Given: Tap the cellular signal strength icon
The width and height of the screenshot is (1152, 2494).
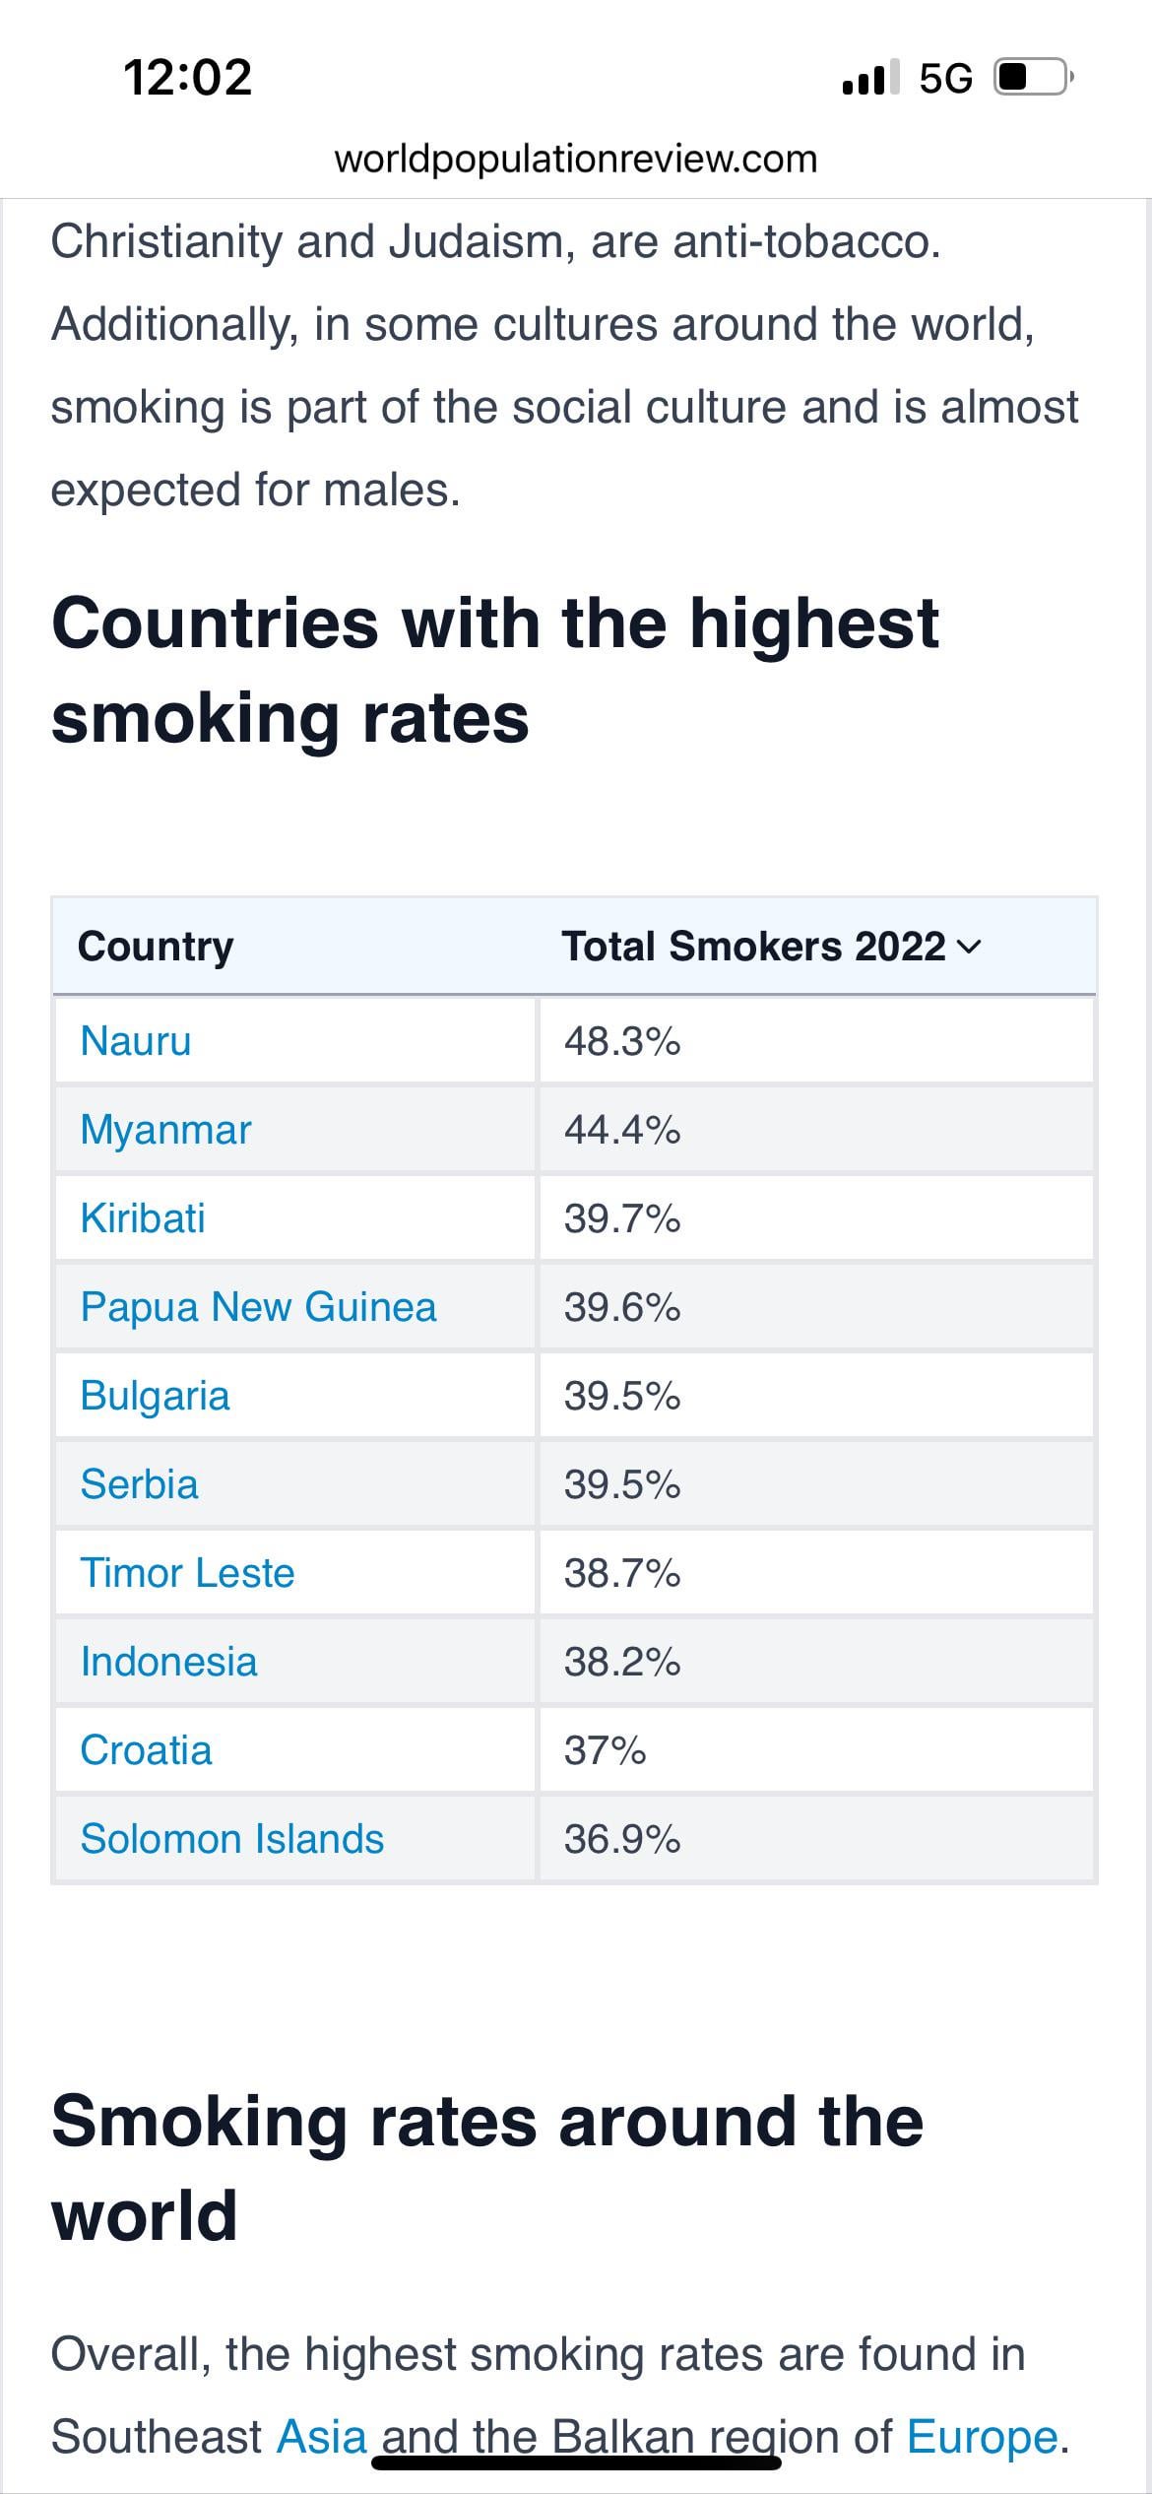Looking at the screenshot, I should 870,77.
